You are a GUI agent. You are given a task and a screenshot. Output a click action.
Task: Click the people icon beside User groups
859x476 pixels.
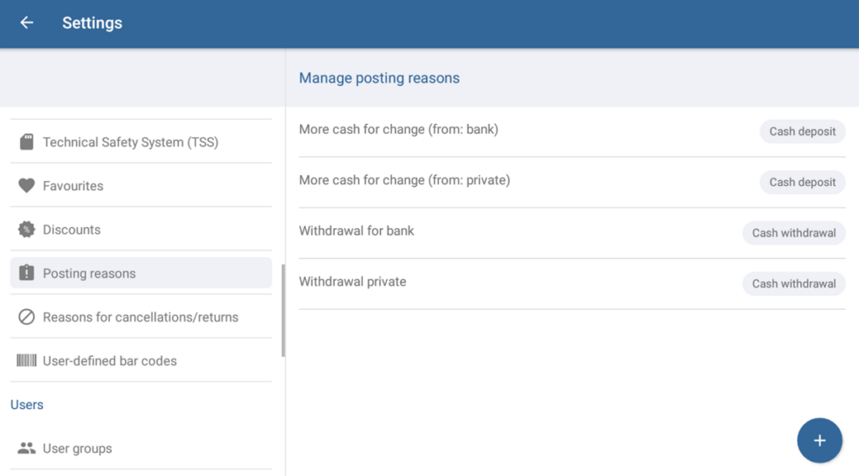[26, 448]
